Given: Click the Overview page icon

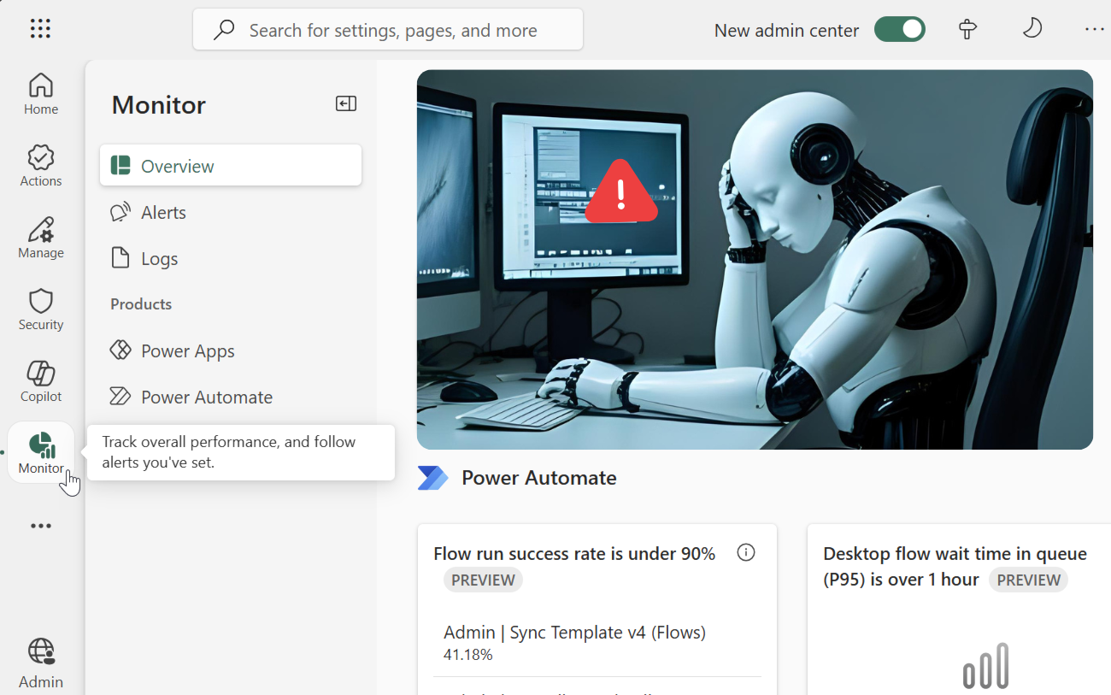Looking at the screenshot, I should pos(121,166).
